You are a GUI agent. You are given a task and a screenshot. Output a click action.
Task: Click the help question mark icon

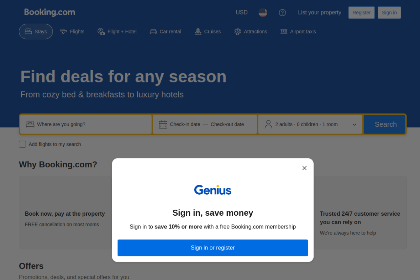click(282, 12)
